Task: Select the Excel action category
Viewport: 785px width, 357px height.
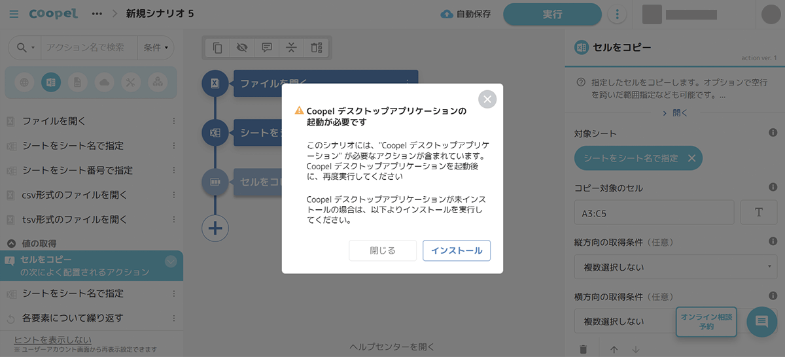Action: (51, 82)
